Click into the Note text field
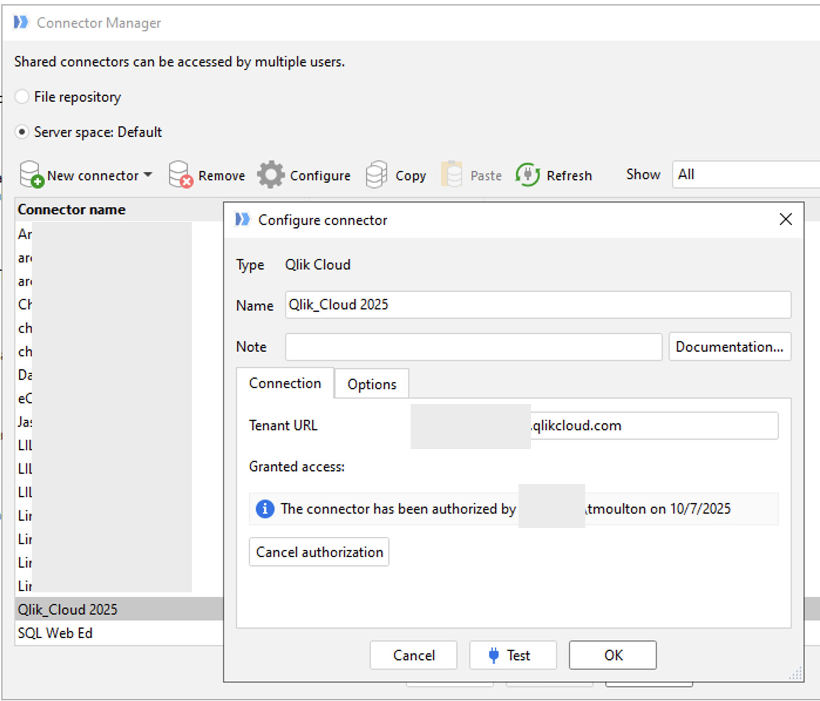The image size is (820, 701). (x=473, y=347)
